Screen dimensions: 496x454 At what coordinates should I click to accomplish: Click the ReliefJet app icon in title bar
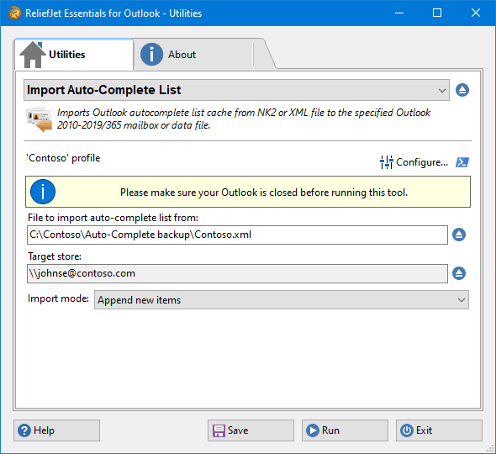pyautogui.click(x=14, y=13)
